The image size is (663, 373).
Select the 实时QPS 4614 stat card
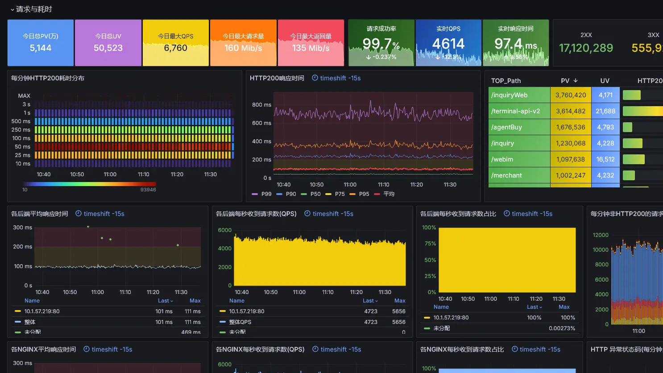[x=448, y=43]
